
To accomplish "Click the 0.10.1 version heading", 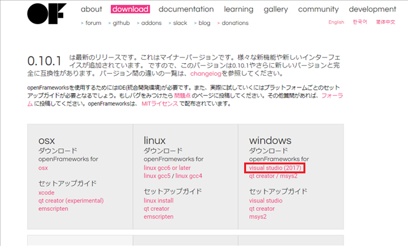I will coord(44,61).
